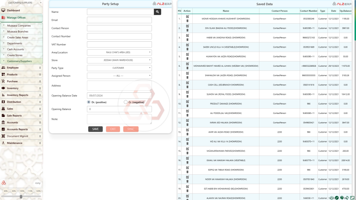The height and width of the screenshot is (200, 356).
Task: Set zoom to 120% button
Action: point(38,191)
